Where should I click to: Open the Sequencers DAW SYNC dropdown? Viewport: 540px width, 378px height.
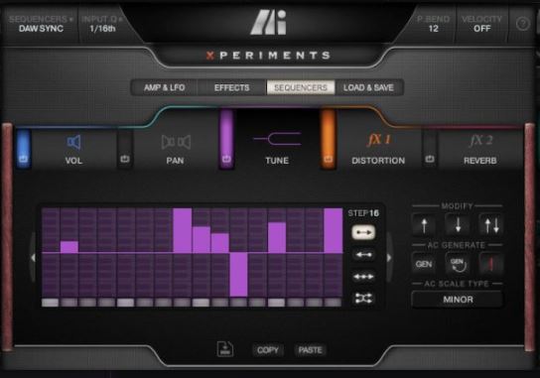coord(41,24)
